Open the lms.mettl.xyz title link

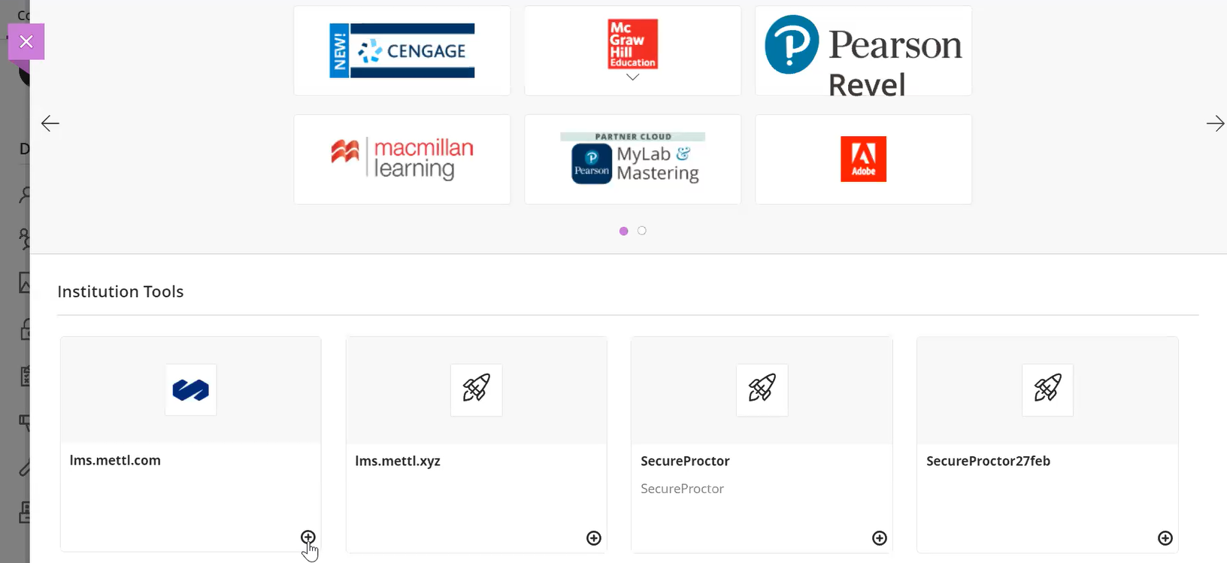pyautogui.click(x=398, y=461)
